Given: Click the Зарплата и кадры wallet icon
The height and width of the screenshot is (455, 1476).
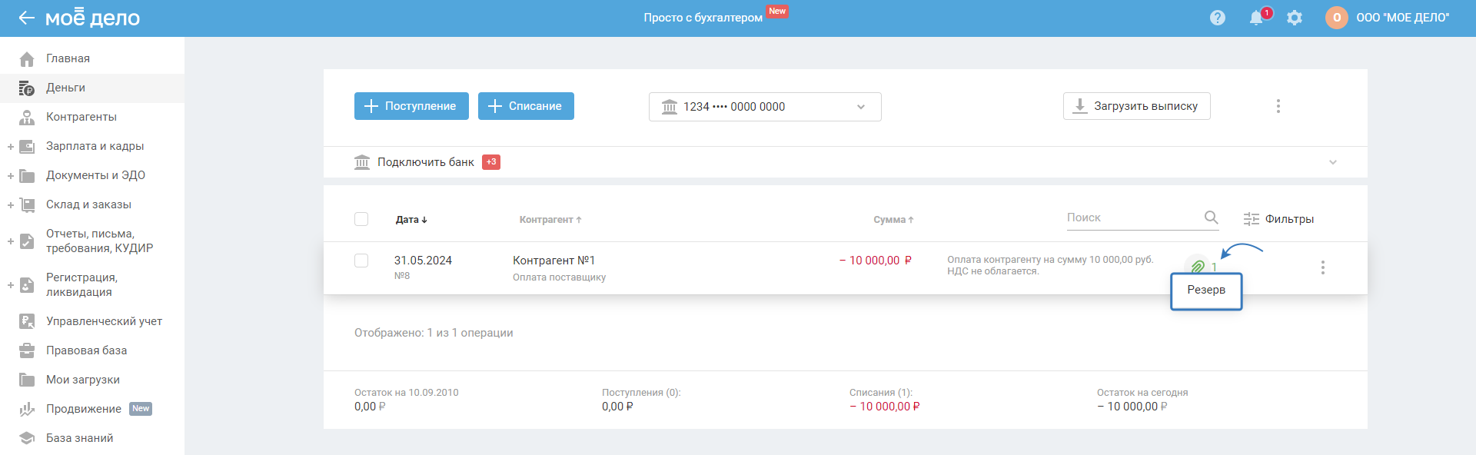Looking at the screenshot, I should pyautogui.click(x=27, y=146).
